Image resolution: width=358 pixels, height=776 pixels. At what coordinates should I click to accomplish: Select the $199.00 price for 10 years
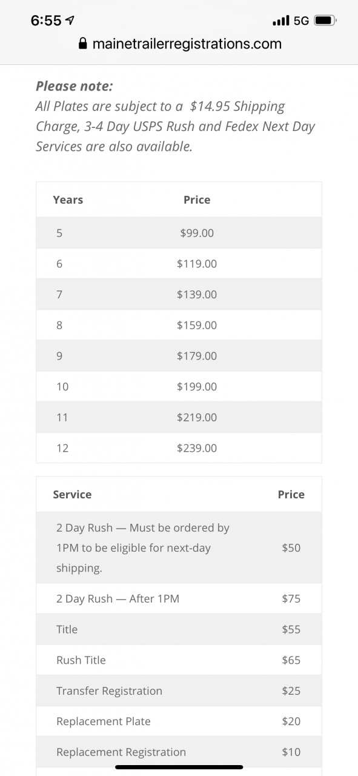coord(197,386)
